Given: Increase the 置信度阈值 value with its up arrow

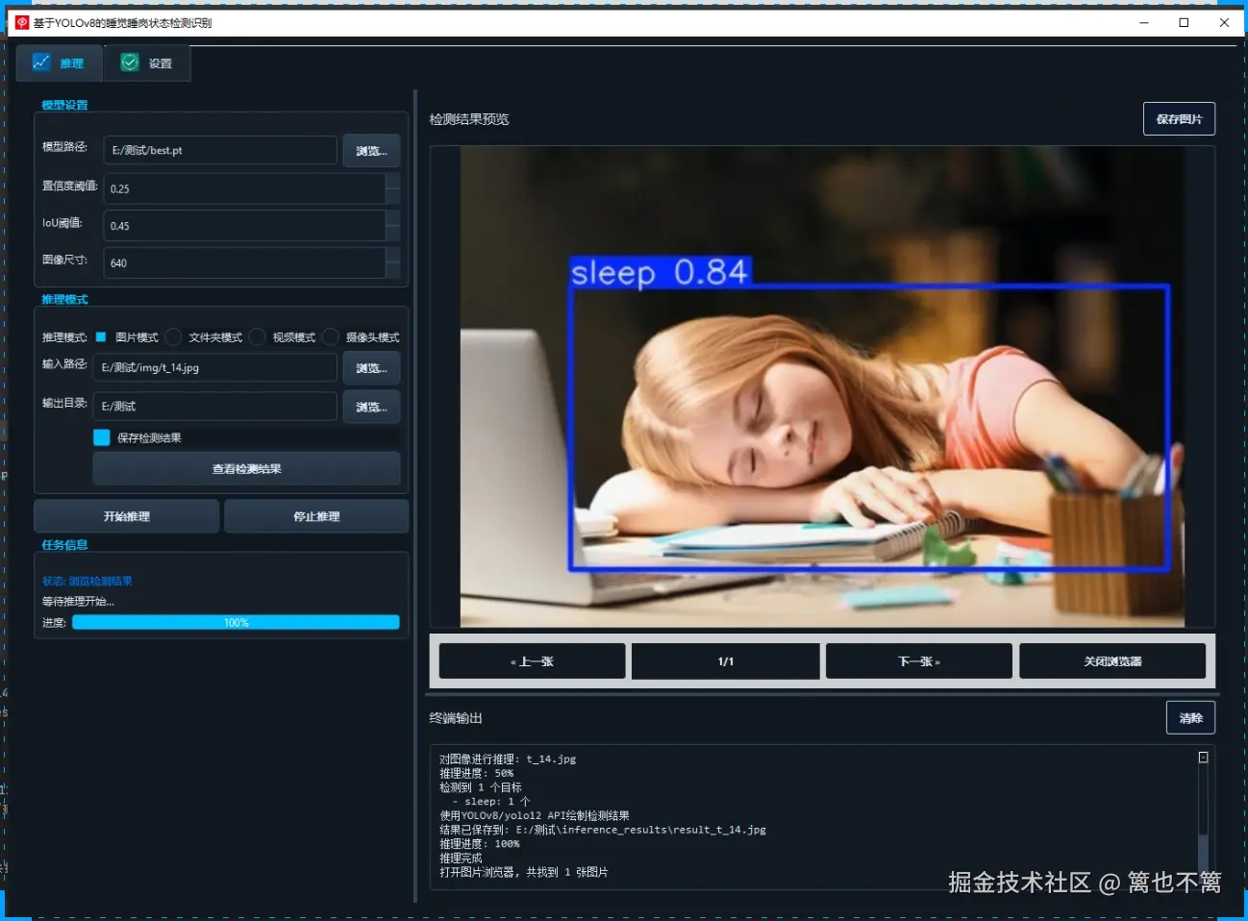Looking at the screenshot, I should (392, 182).
